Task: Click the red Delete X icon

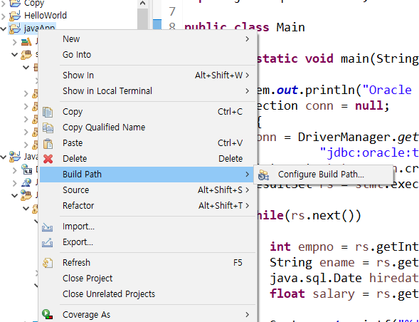Action: [48, 159]
